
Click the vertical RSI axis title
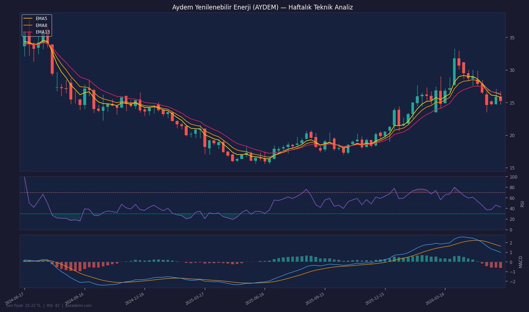click(522, 203)
